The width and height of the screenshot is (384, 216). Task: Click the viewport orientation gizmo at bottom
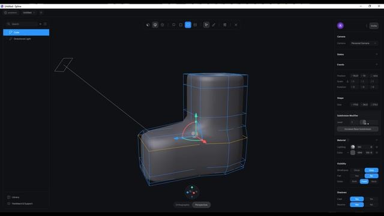[x=192, y=192]
